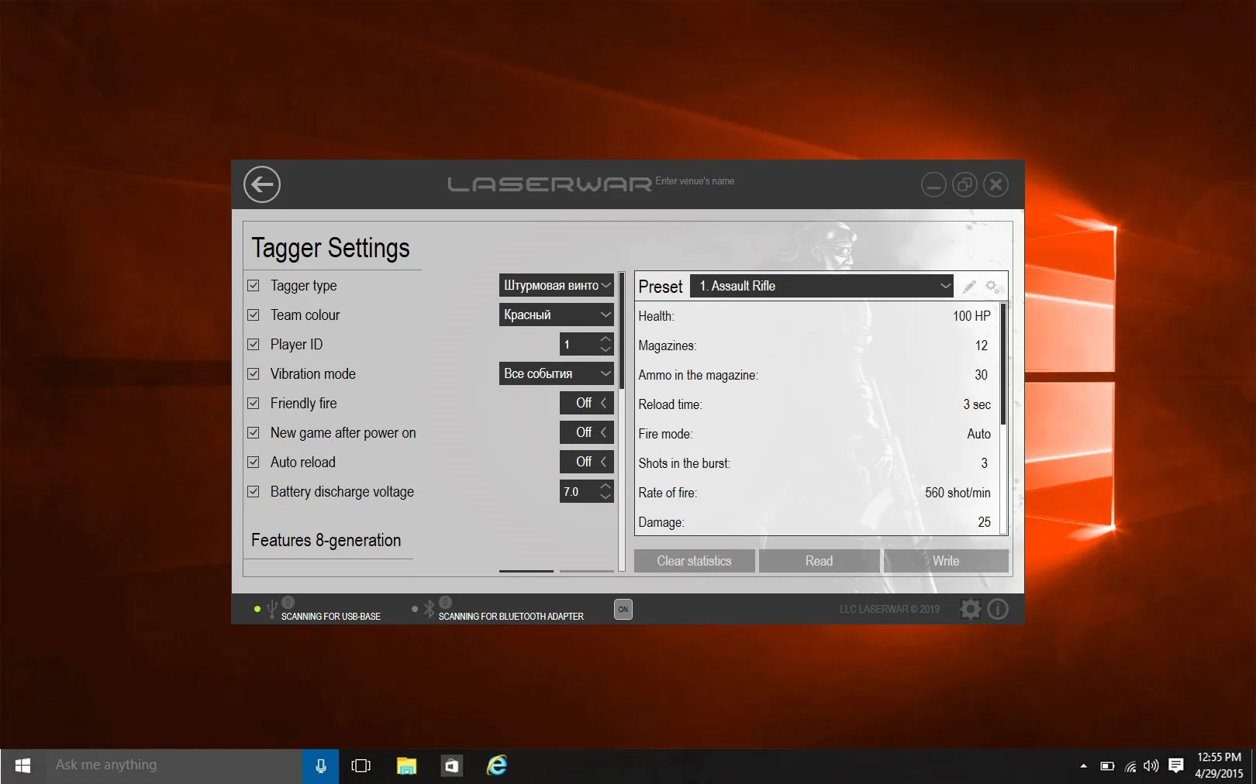Click the Read button
The width and height of the screenshot is (1256, 784).
[820, 561]
